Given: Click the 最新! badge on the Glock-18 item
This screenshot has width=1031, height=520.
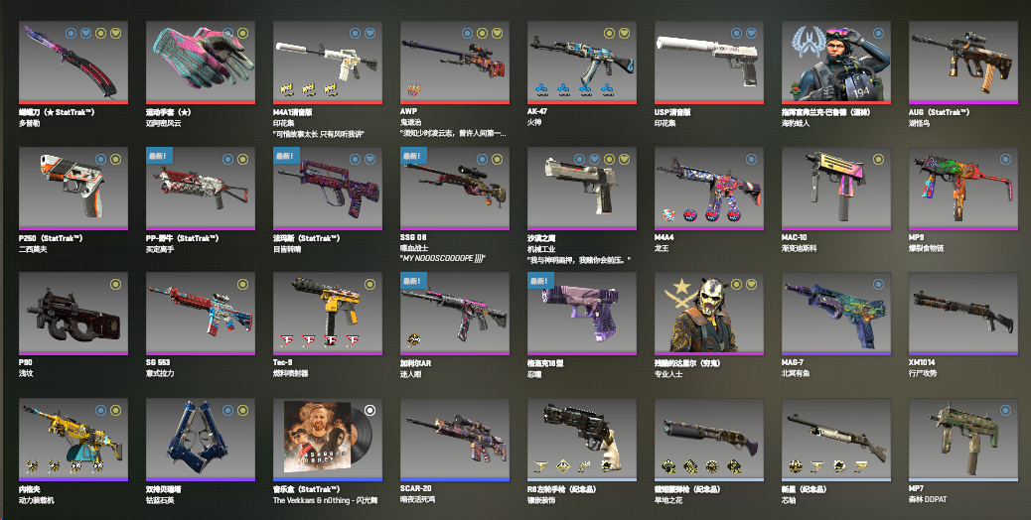Looking at the screenshot, I should point(540,281).
